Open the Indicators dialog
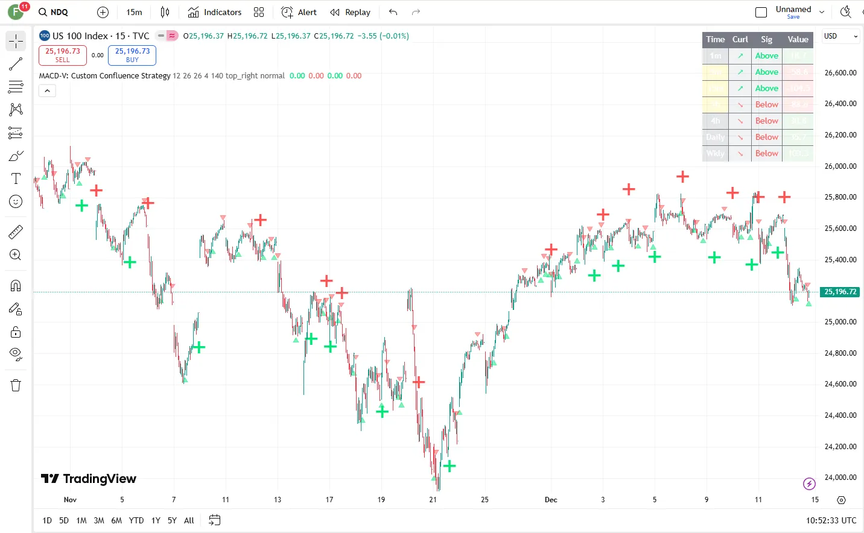 (214, 12)
